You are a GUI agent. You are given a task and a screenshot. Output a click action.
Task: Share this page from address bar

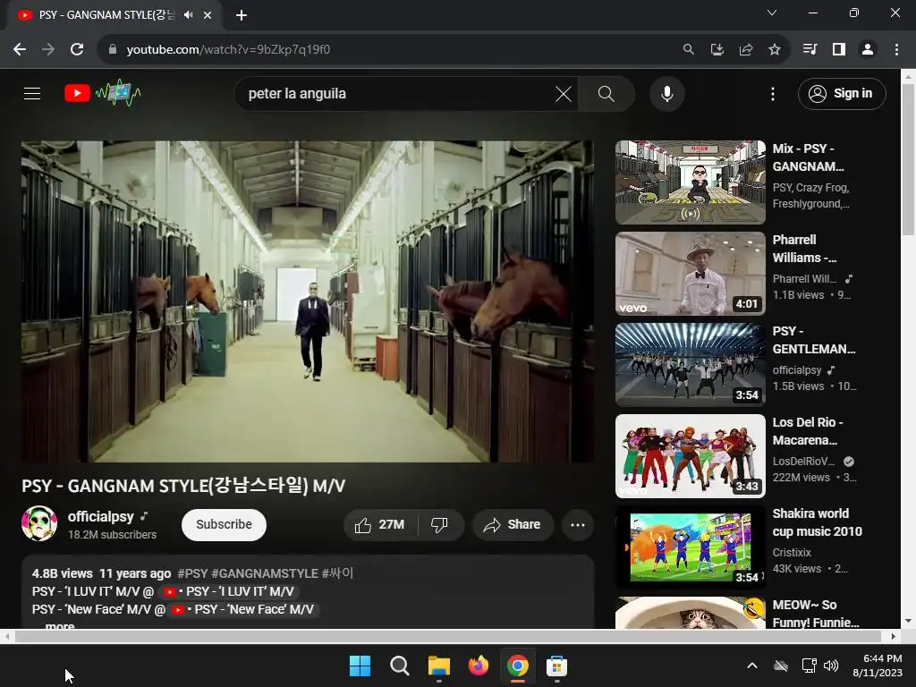click(x=745, y=50)
